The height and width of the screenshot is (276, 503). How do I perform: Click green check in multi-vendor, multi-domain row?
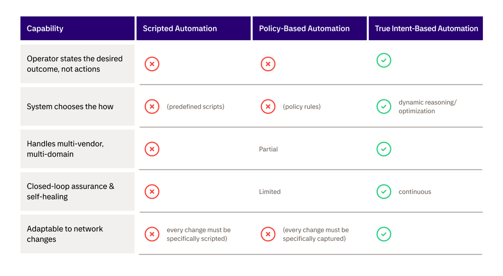(383, 149)
